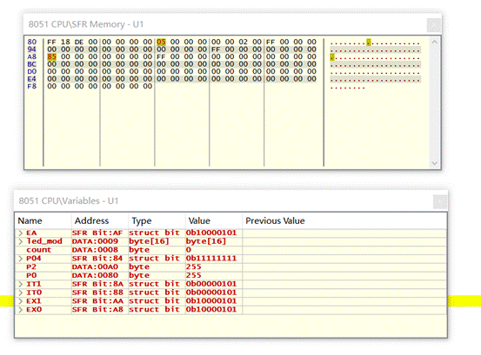Expand the IT1 variable row
Image resolution: width=481 pixels, height=355 pixels.
pos(21,284)
